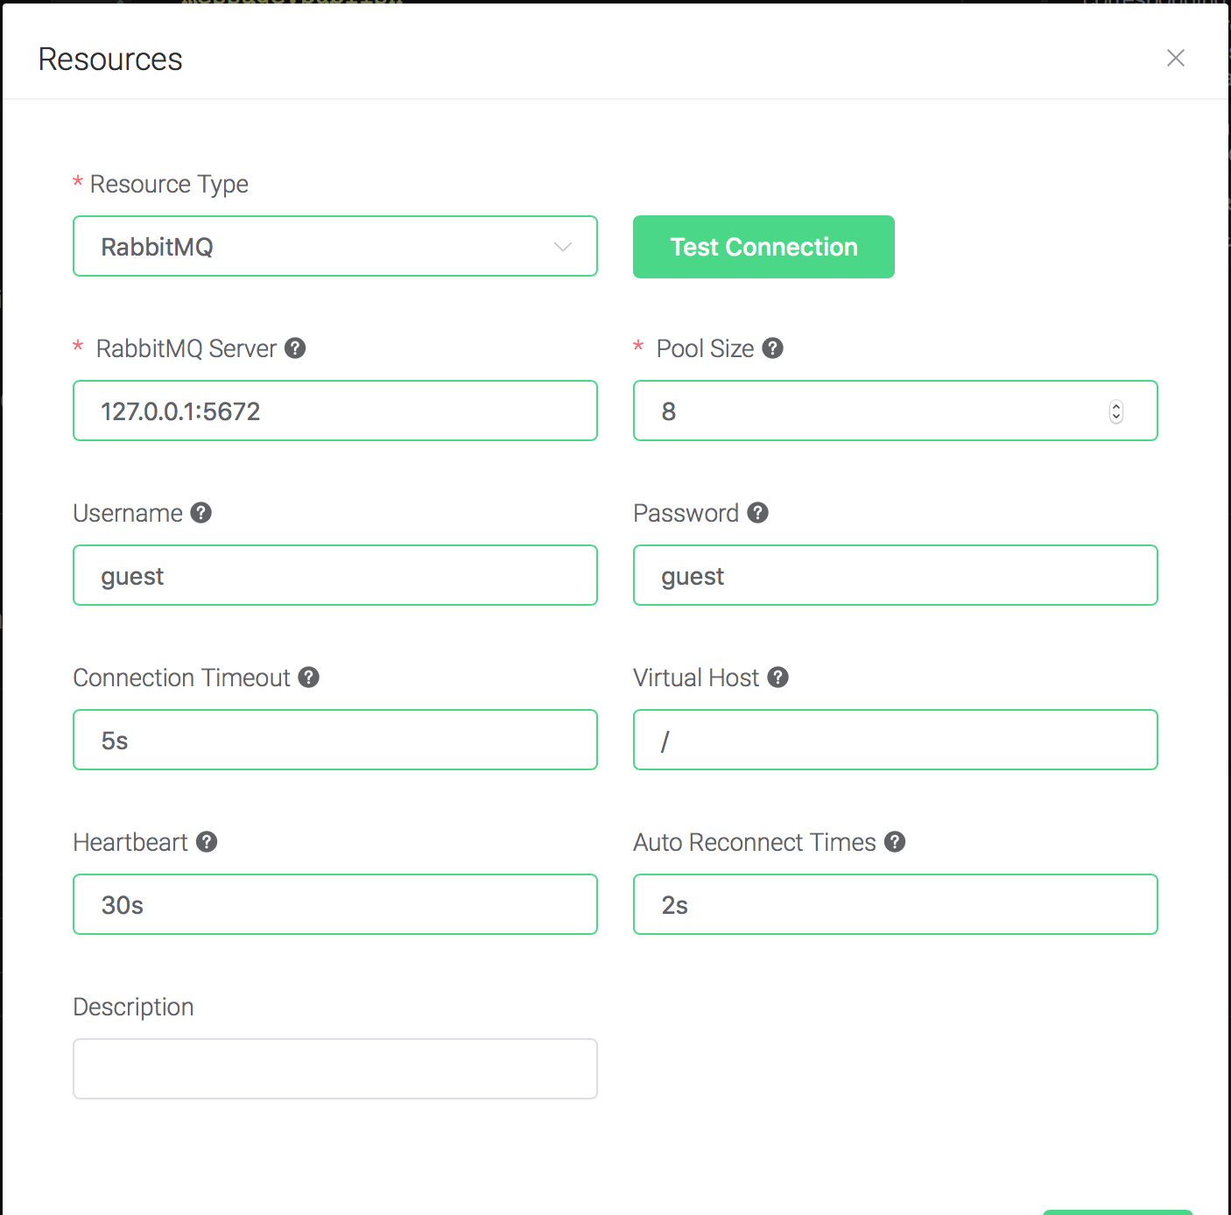Open the Resource Type dropdown
This screenshot has height=1215, width=1231.
coord(335,246)
